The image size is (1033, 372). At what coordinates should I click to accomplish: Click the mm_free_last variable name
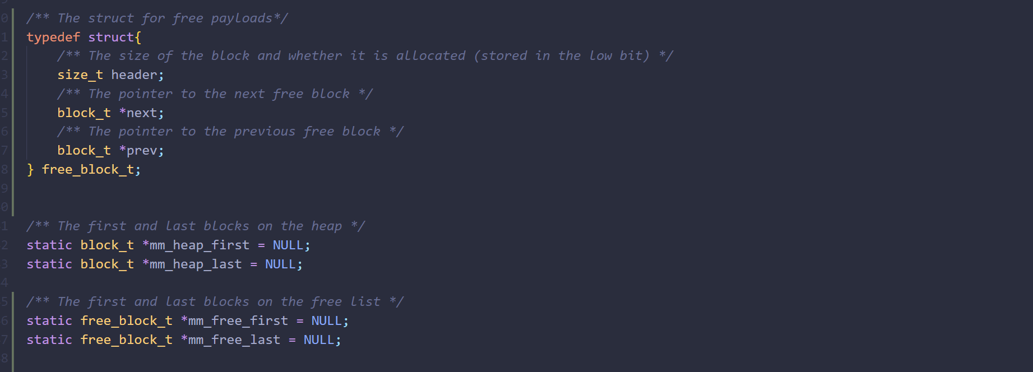click(234, 340)
